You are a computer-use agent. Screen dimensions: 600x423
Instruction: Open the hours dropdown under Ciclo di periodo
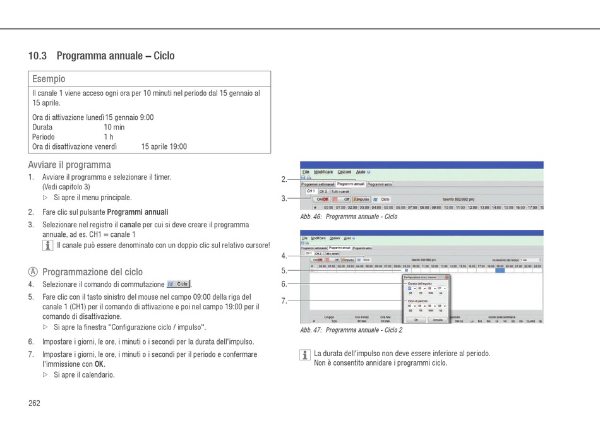[x=421, y=306]
